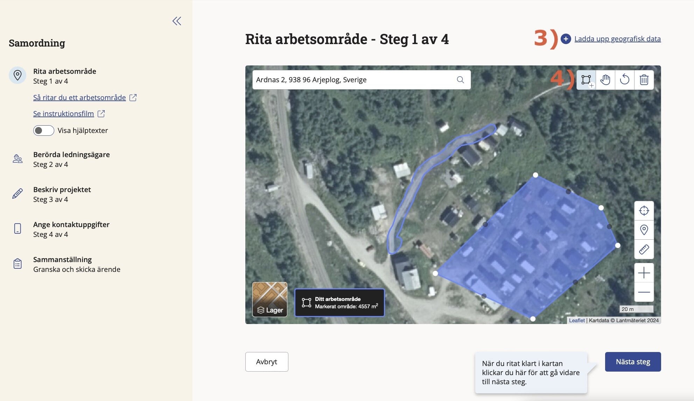The image size is (694, 401).
Task: Select the pan/hand tool
Action: pos(605,80)
